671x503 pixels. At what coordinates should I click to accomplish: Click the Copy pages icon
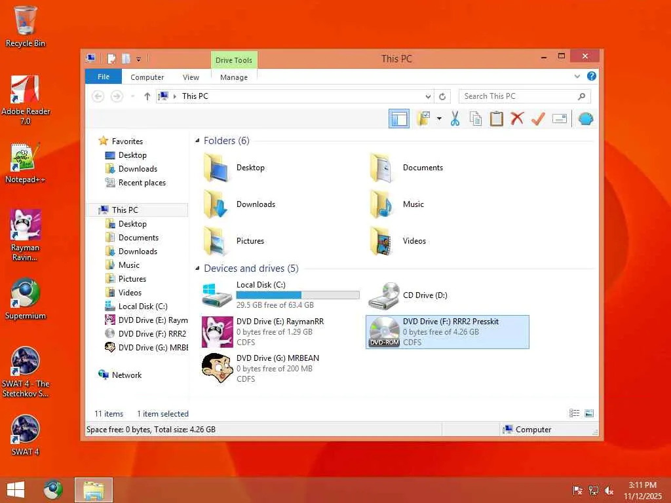[x=476, y=119]
